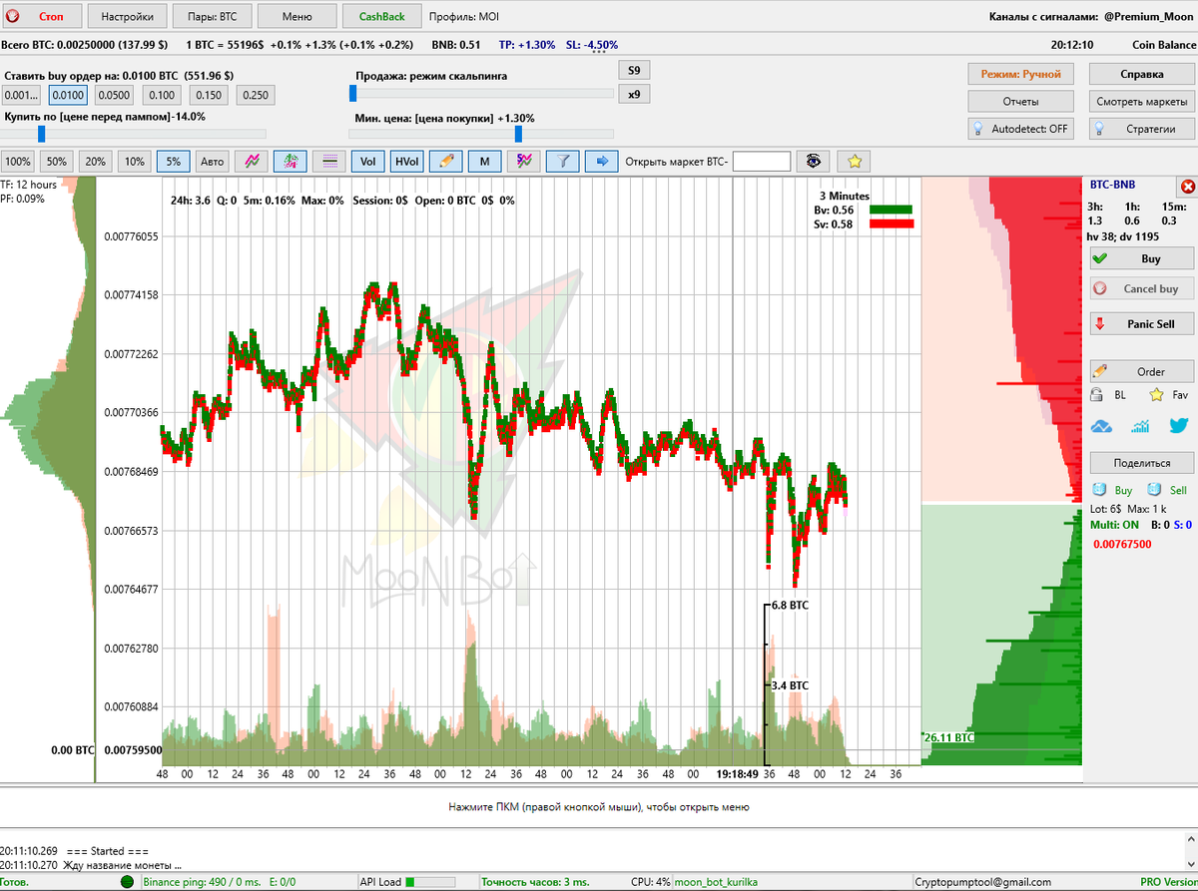
Task: Select 0.001 BTC order size
Action: (21, 95)
